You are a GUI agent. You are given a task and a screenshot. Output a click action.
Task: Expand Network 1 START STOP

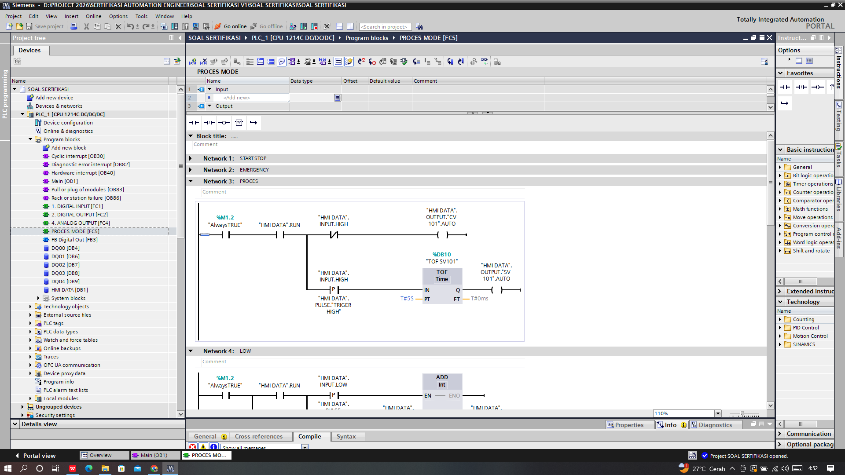click(x=191, y=158)
